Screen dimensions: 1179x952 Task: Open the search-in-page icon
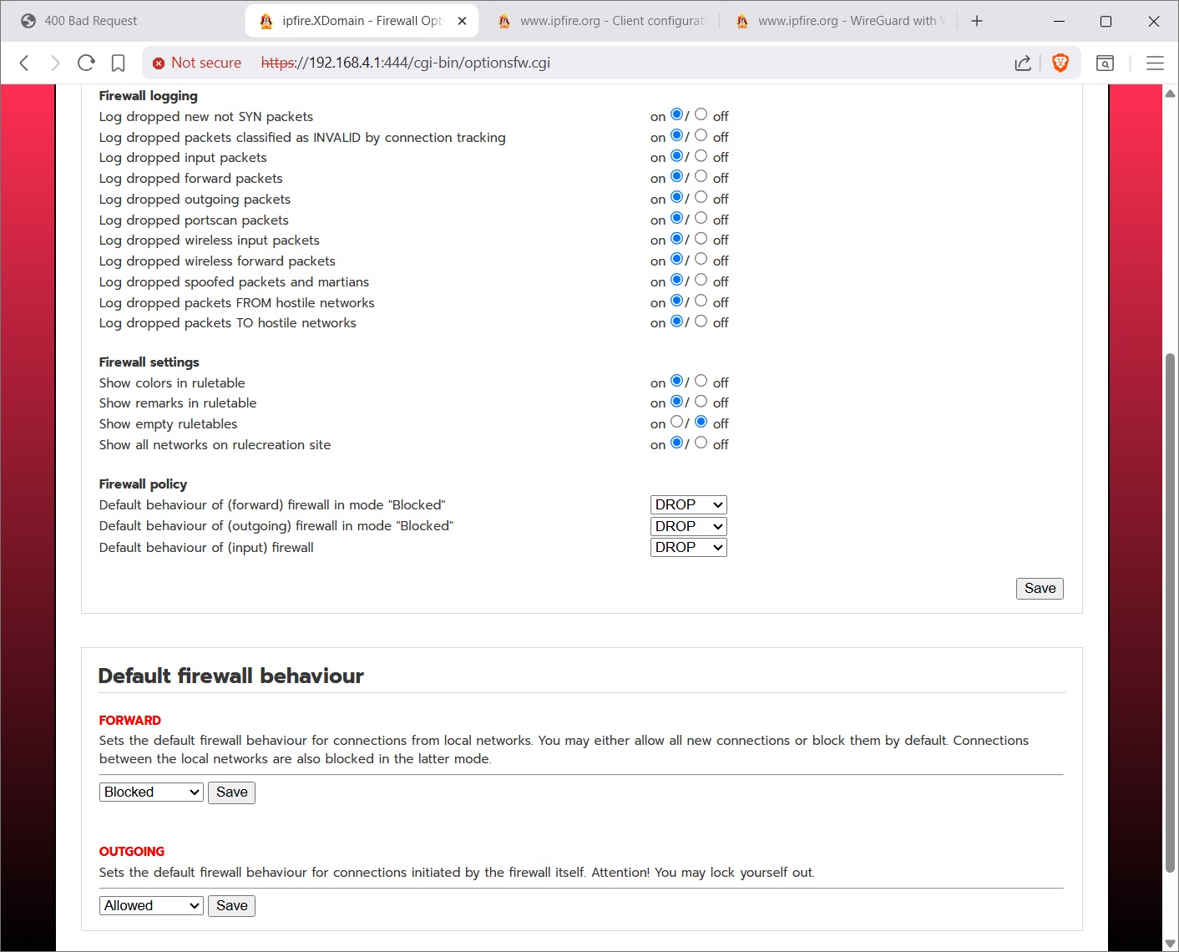pyautogui.click(x=1105, y=63)
